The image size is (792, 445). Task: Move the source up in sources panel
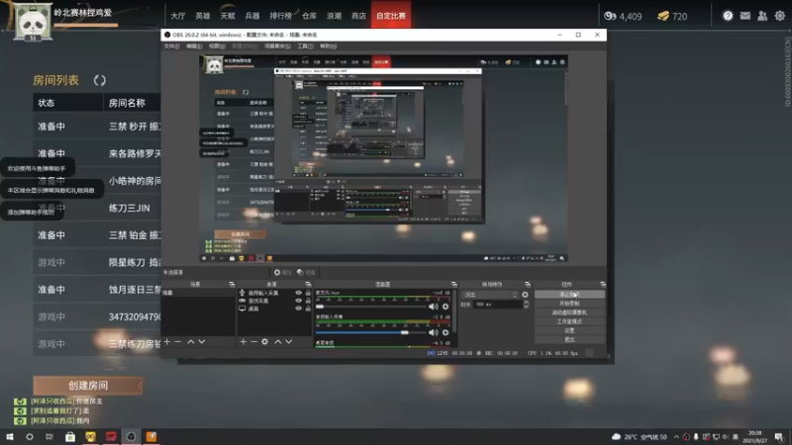tap(278, 341)
